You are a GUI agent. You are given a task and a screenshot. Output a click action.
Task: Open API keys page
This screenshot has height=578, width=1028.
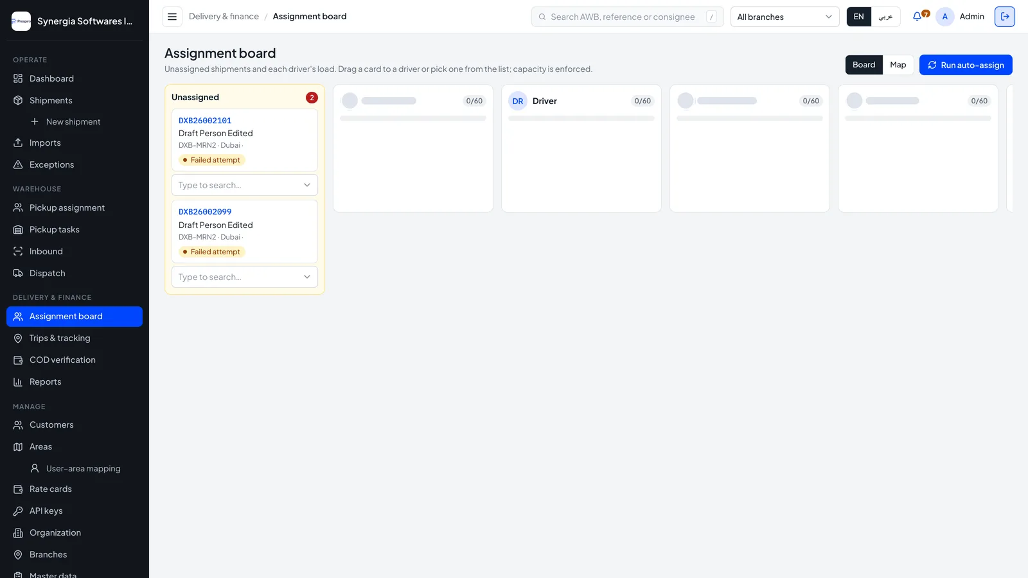pos(75,511)
